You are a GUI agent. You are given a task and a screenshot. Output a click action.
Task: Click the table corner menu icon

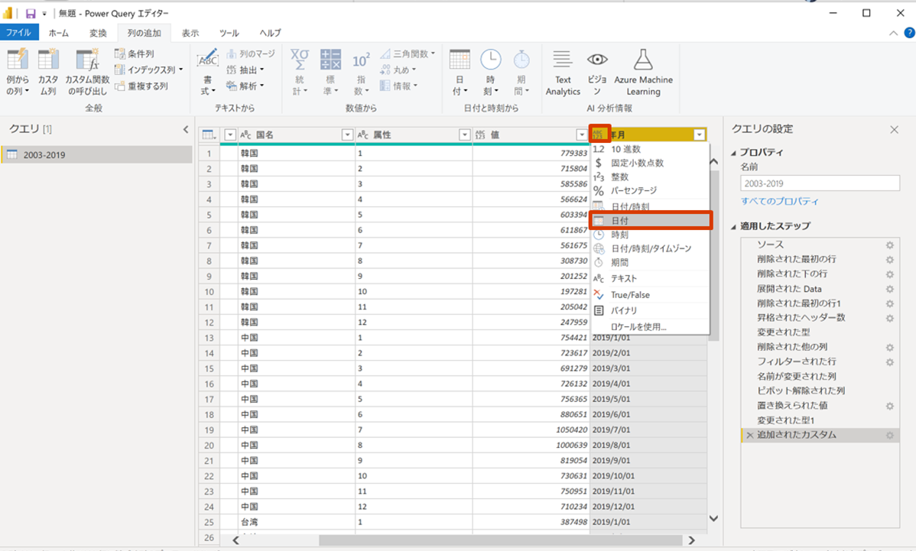[x=209, y=135]
